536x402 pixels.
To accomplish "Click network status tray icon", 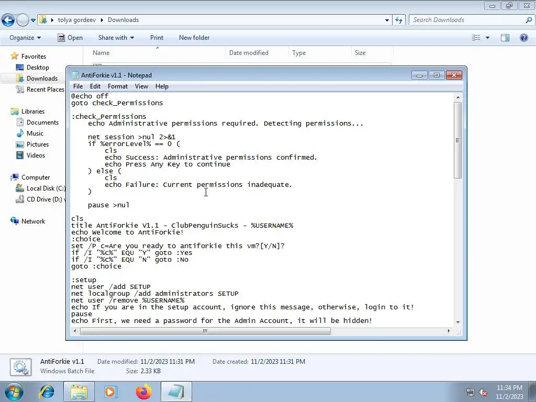I will (x=471, y=393).
